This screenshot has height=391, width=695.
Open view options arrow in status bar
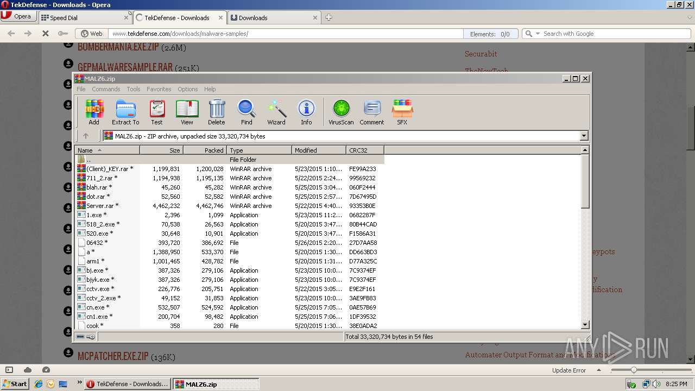coord(600,370)
